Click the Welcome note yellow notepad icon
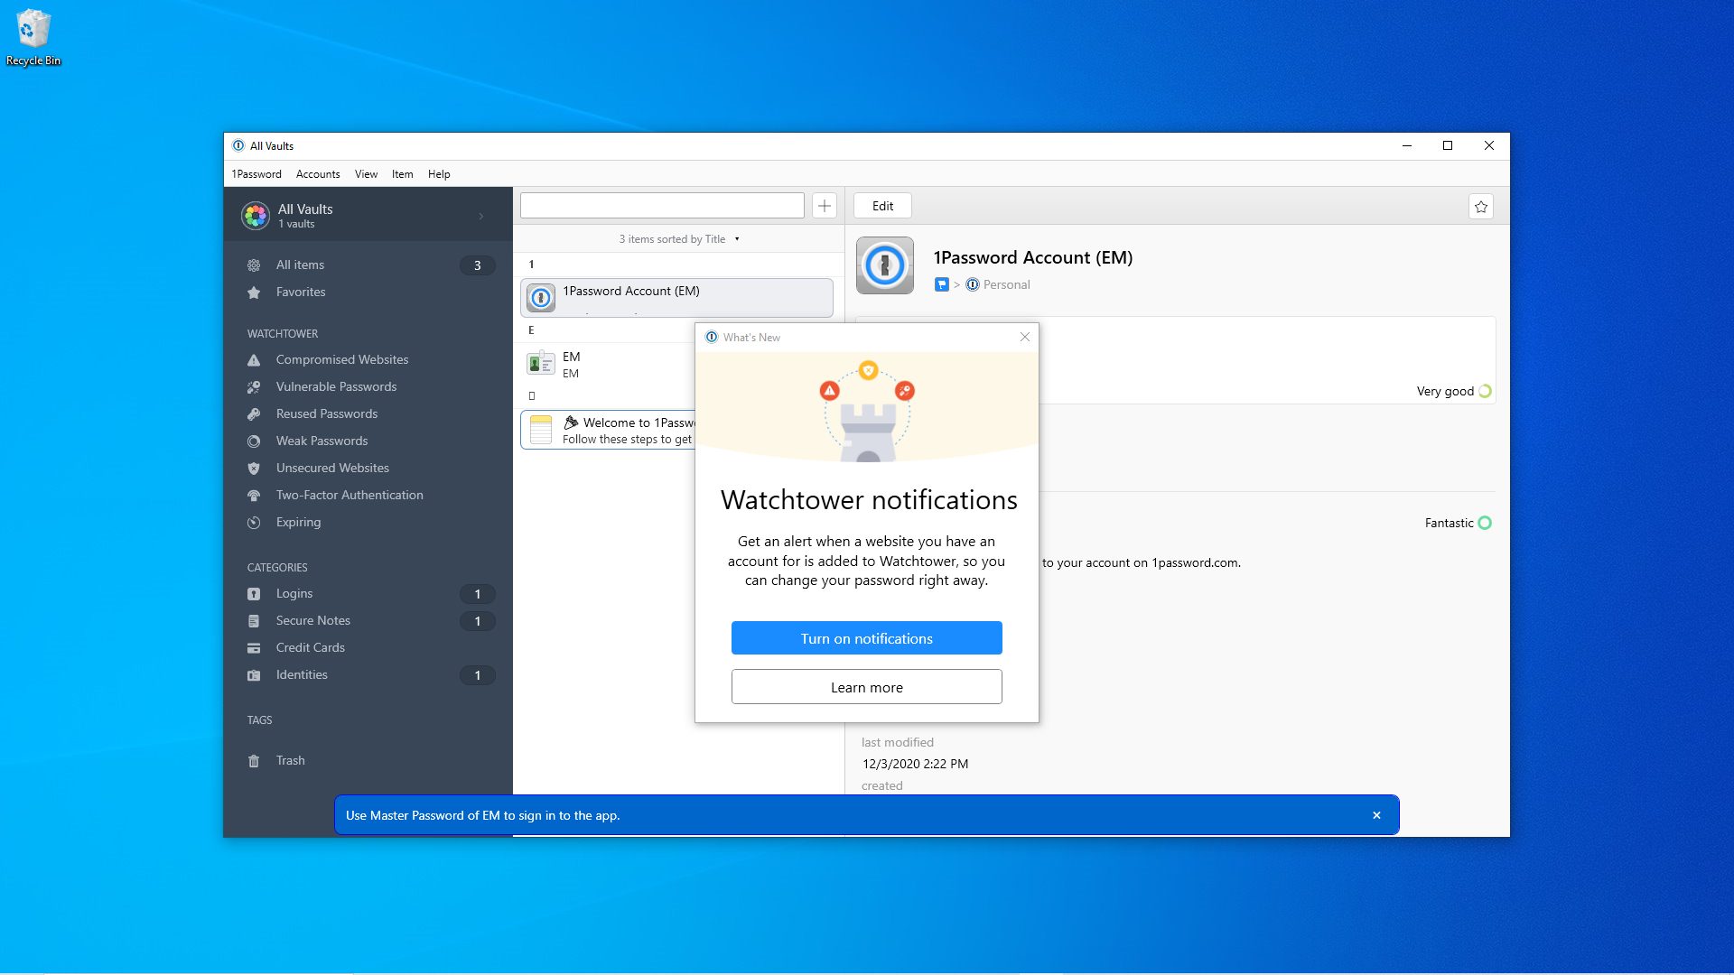Viewport: 1734px width, 975px height. pyautogui.click(x=541, y=430)
